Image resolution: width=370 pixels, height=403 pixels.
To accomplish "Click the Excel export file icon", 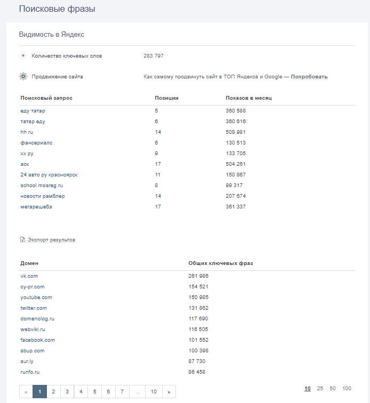I will tap(22, 240).
